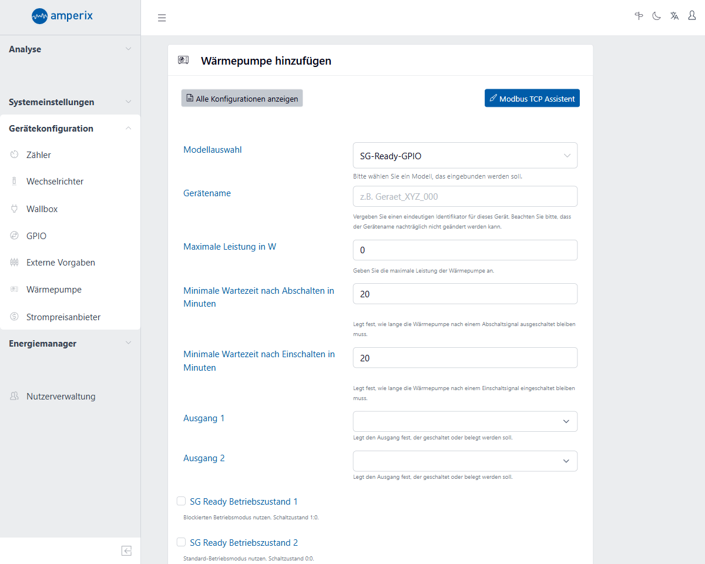Click the Maximale Leistung in W field

point(465,250)
